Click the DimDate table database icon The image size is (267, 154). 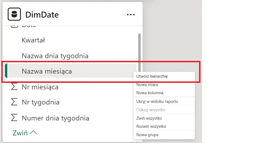[x=14, y=14]
